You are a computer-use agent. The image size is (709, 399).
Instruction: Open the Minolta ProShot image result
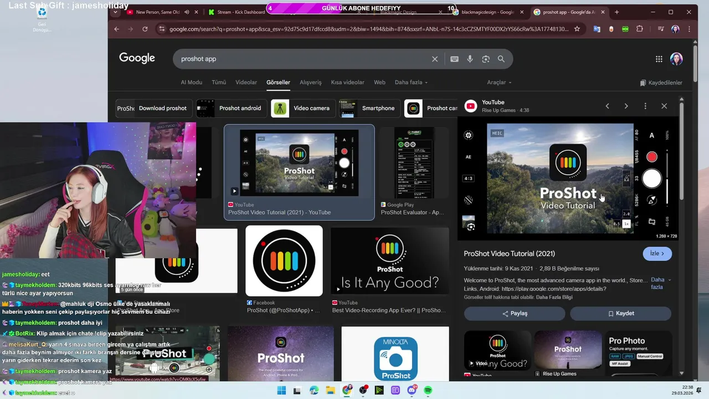(395, 354)
